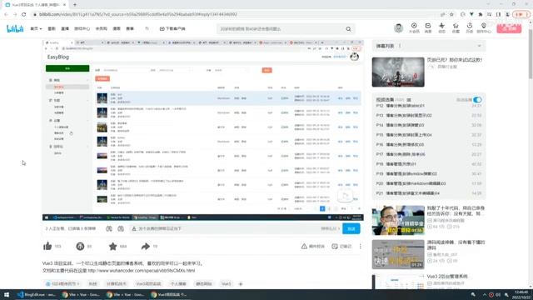533x300 pixels.
Task: Toggle danmaku display icon under player
Action: 109,228
